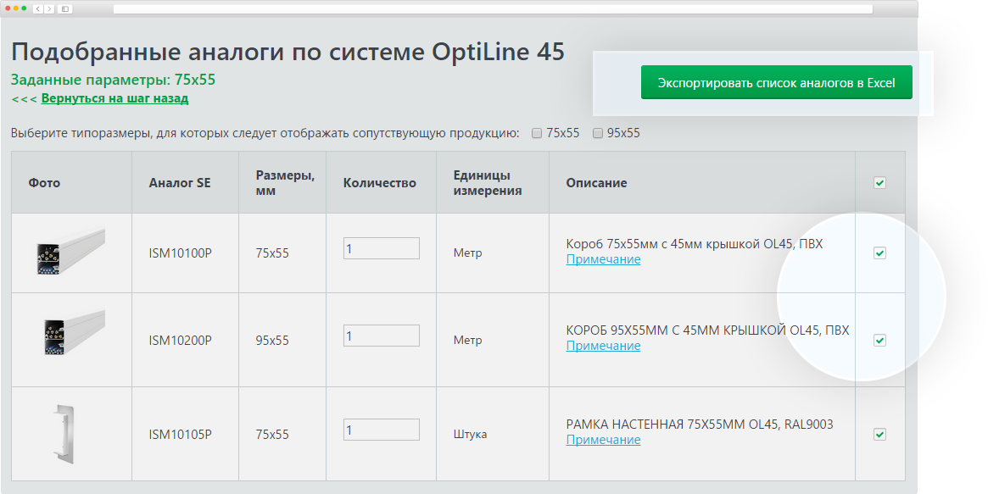Open 'Примечание' link for the 95x55 короб
This screenshot has height=494, width=988.
[x=603, y=346]
